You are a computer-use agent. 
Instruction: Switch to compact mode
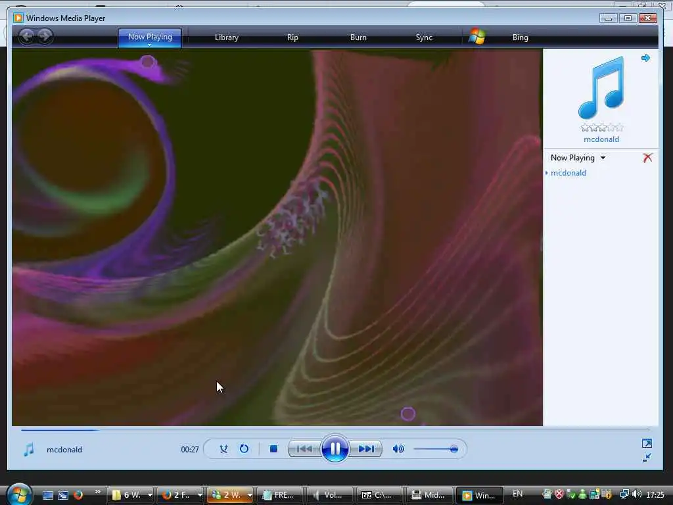point(647,458)
